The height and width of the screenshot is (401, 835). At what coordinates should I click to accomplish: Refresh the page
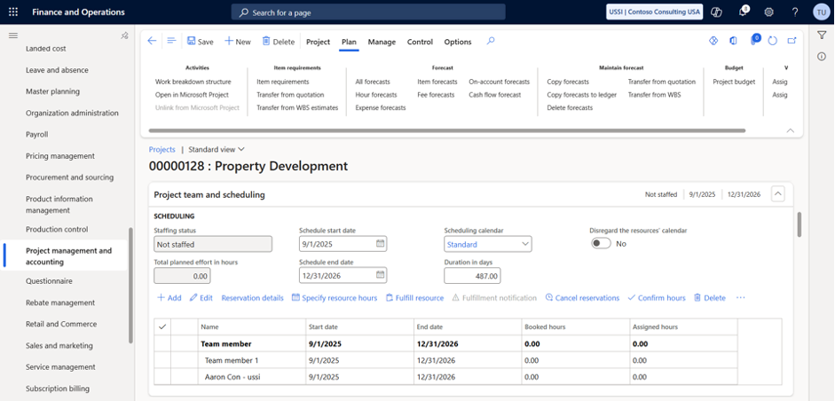click(x=773, y=41)
